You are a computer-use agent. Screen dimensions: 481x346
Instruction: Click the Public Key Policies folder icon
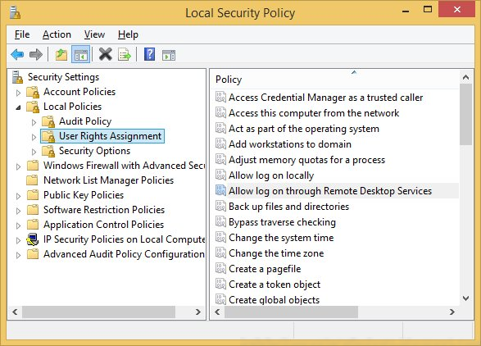pyautogui.click(x=33, y=195)
